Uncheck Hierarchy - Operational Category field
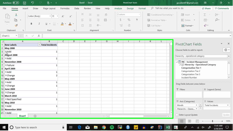Image resolution: width=233 pixels, height=131 pixels. [183, 65]
